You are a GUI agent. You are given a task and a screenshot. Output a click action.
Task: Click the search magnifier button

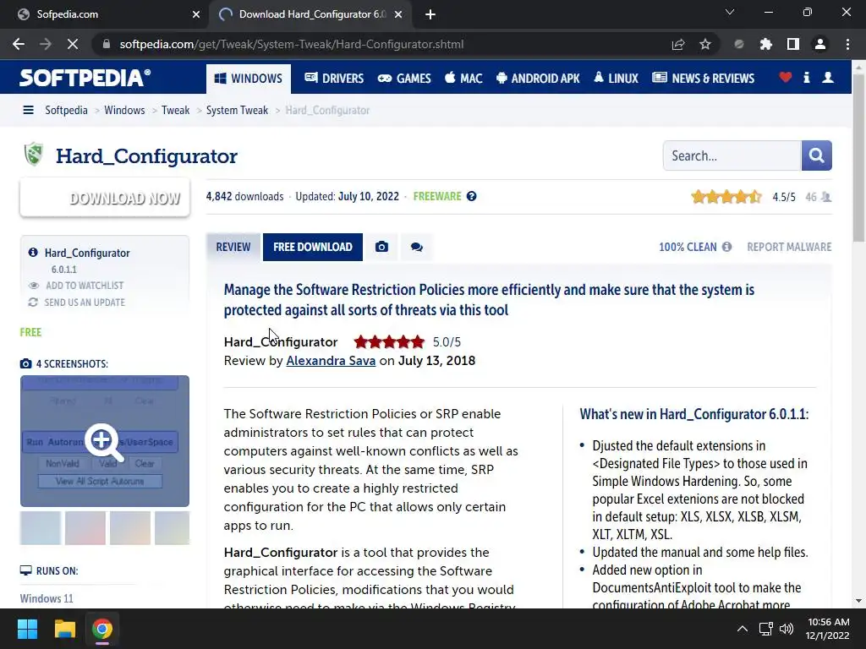816,155
